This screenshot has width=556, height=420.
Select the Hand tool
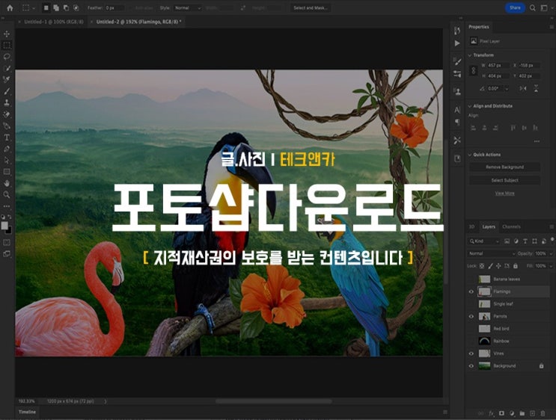point(7,183)
